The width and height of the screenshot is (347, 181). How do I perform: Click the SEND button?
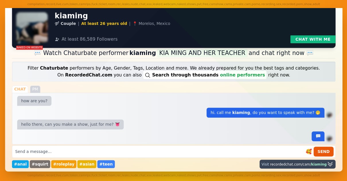pyautogui.click(x=323, y=152)
